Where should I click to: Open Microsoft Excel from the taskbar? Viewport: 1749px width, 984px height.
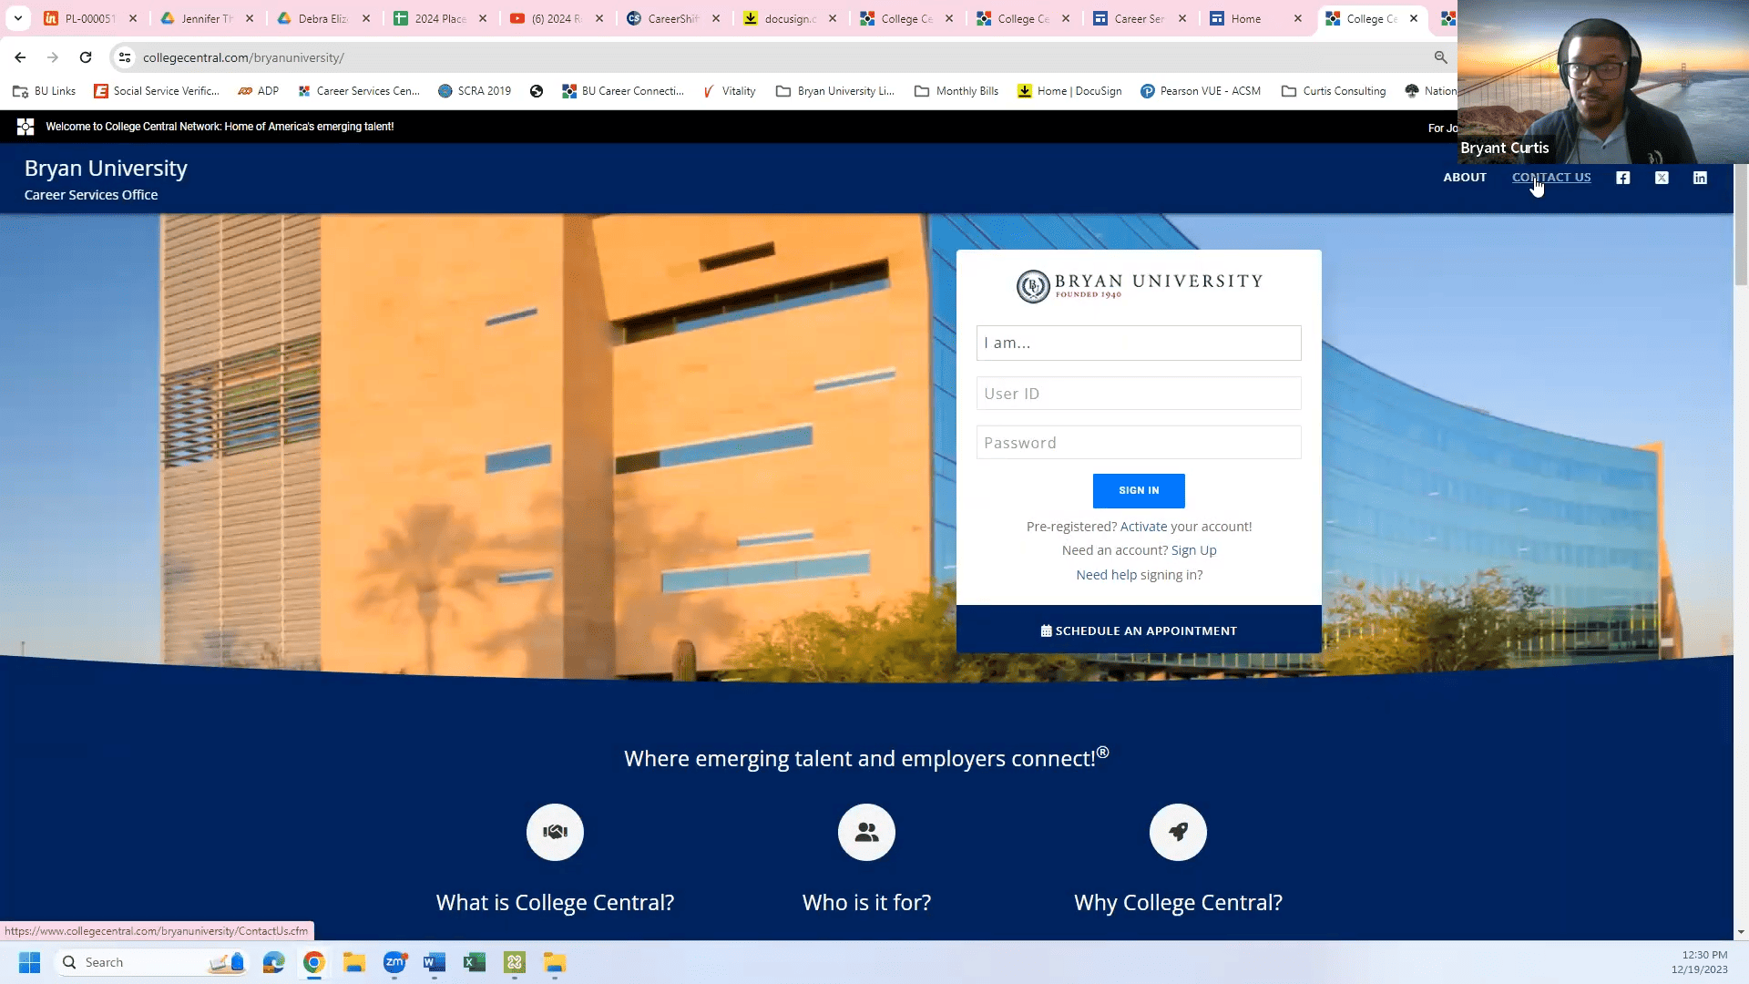pyautogui.click(x=475, y=962)
